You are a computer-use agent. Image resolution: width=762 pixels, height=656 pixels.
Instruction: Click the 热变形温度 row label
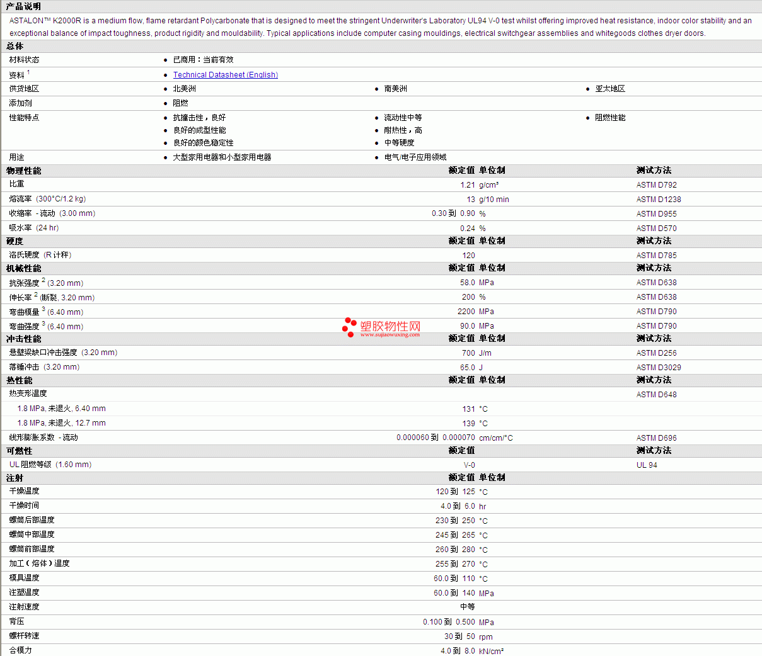tap(28, 393)
